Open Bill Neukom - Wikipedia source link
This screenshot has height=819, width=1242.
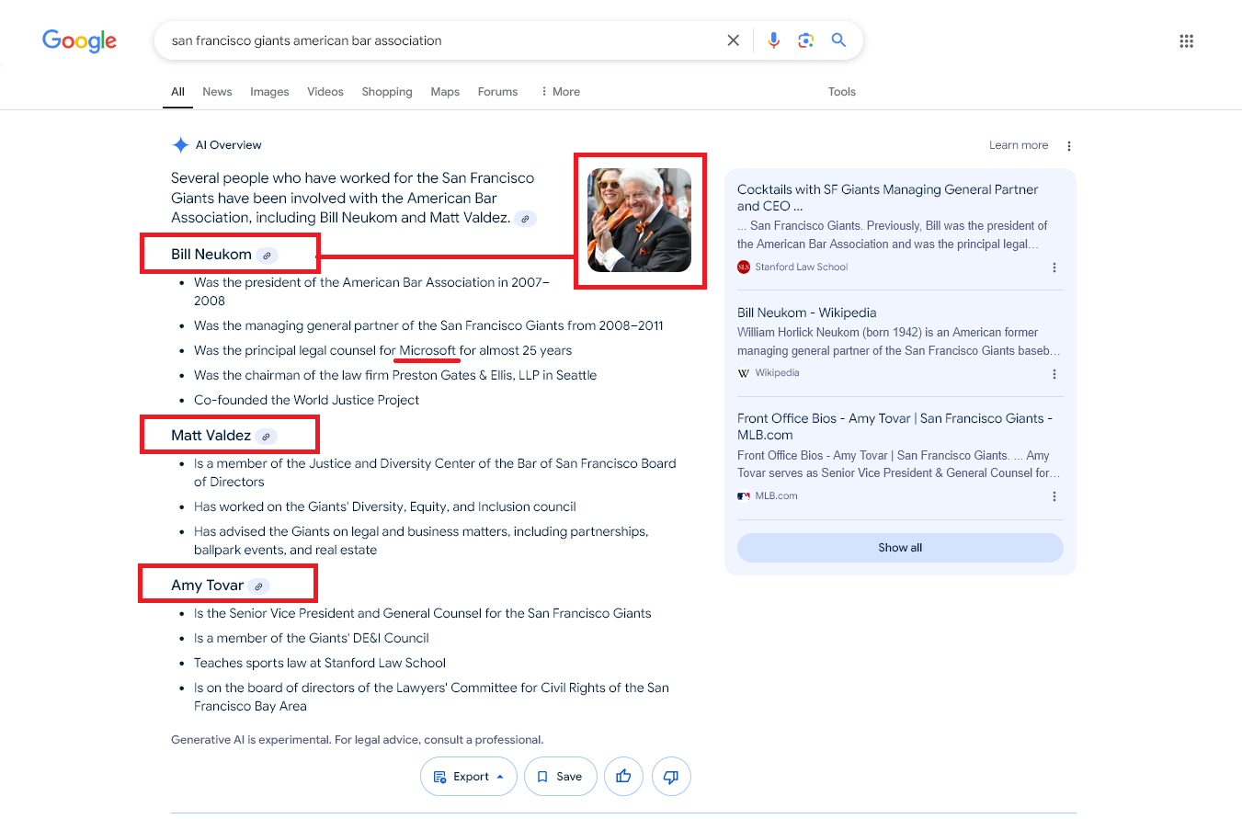pos(807,313)
